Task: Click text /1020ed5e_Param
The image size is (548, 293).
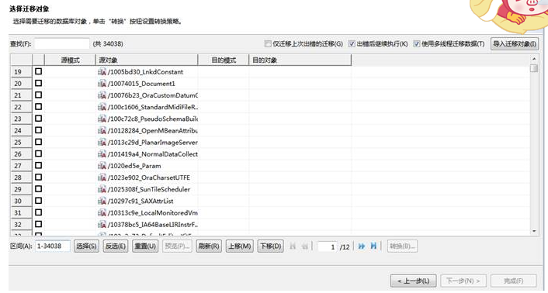Action: [134, 166]
